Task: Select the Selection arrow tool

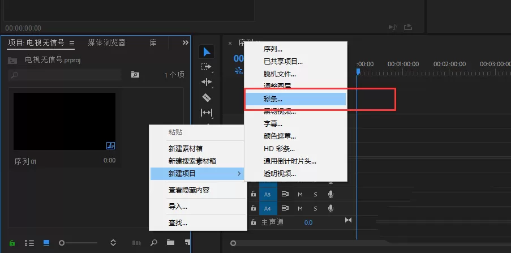Action: [x=207, y=52]
